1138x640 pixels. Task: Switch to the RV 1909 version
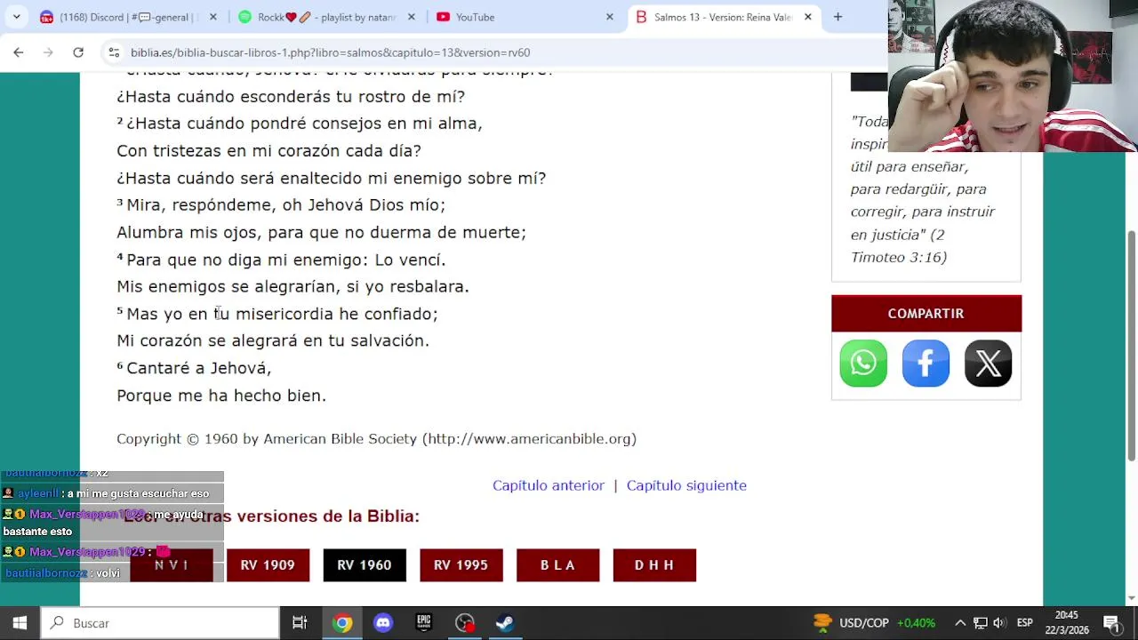click(268, 565)
